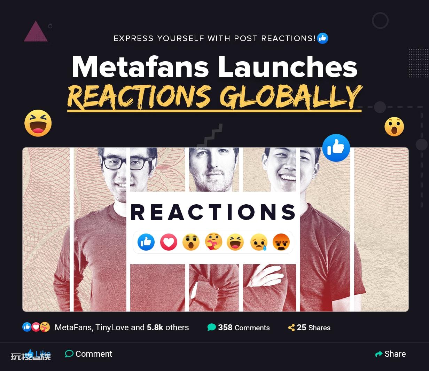Image resolution: width=429 pixels, height=371 pixels.
Task: Choose the Wow surprised emoji in reaction bar
Action: [191, 242]
